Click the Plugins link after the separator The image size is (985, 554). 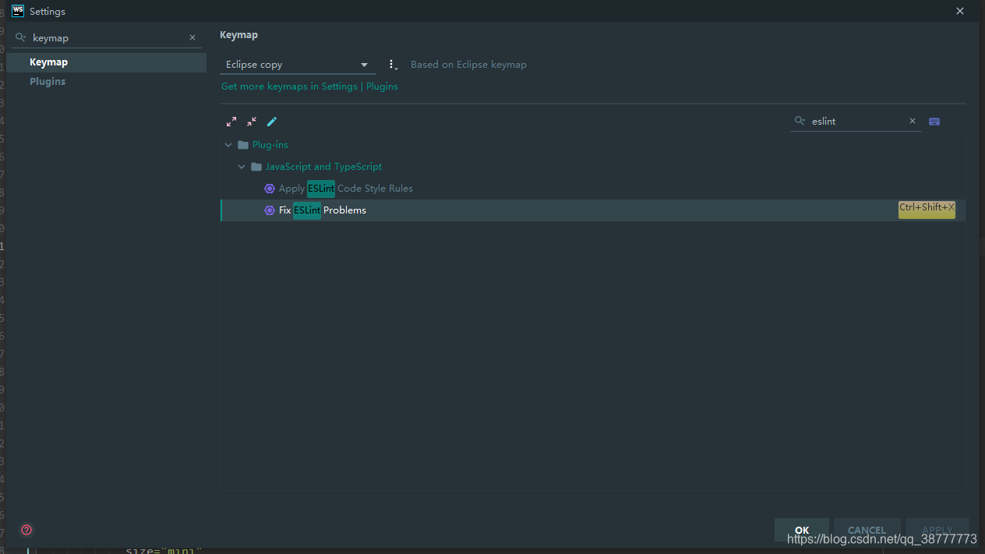[x=382, y=86]
